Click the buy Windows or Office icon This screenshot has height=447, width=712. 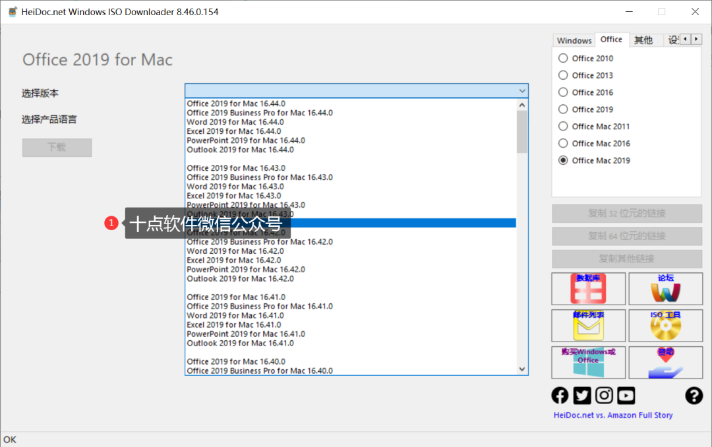click(x=589, y=363)
